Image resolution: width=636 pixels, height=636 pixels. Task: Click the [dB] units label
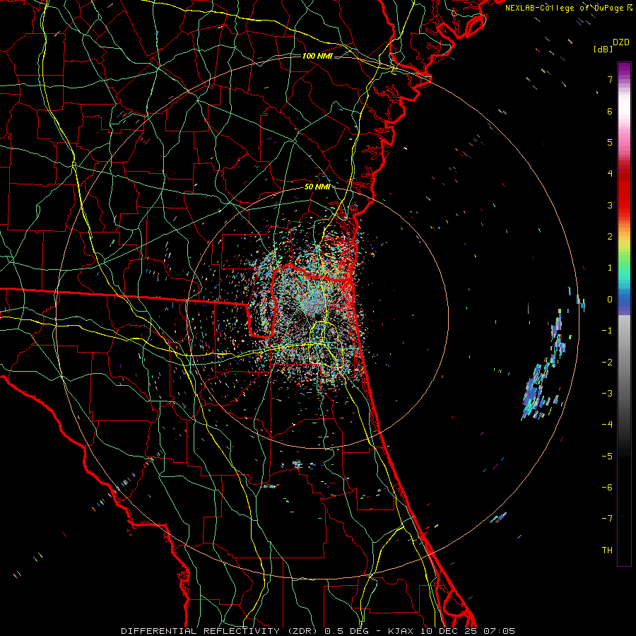pyautogui.click(x=603, y=49)
